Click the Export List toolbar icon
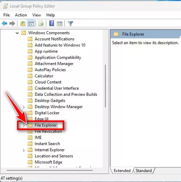This screenshot has height=182, width=181. pos(41,23)
